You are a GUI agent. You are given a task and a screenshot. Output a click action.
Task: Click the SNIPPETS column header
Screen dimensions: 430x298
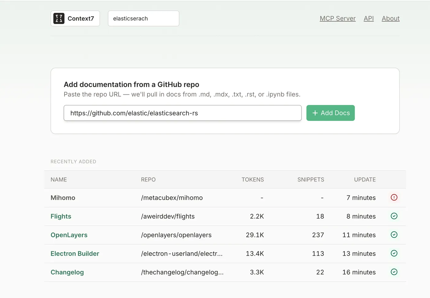(x=311, y=180)
